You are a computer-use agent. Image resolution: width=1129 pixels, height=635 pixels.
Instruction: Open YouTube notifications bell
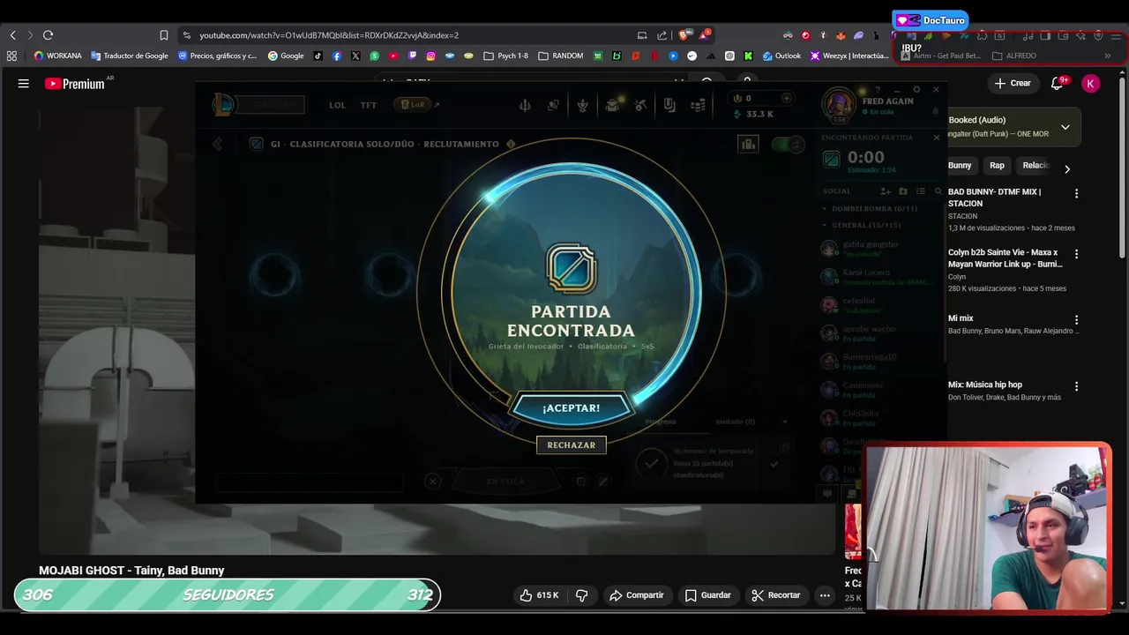pyautogui.click(x=1058, y=83)
